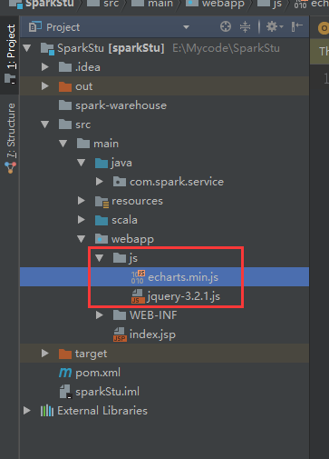Click the Project panel title label
The image size is (329, 459).
63,27
